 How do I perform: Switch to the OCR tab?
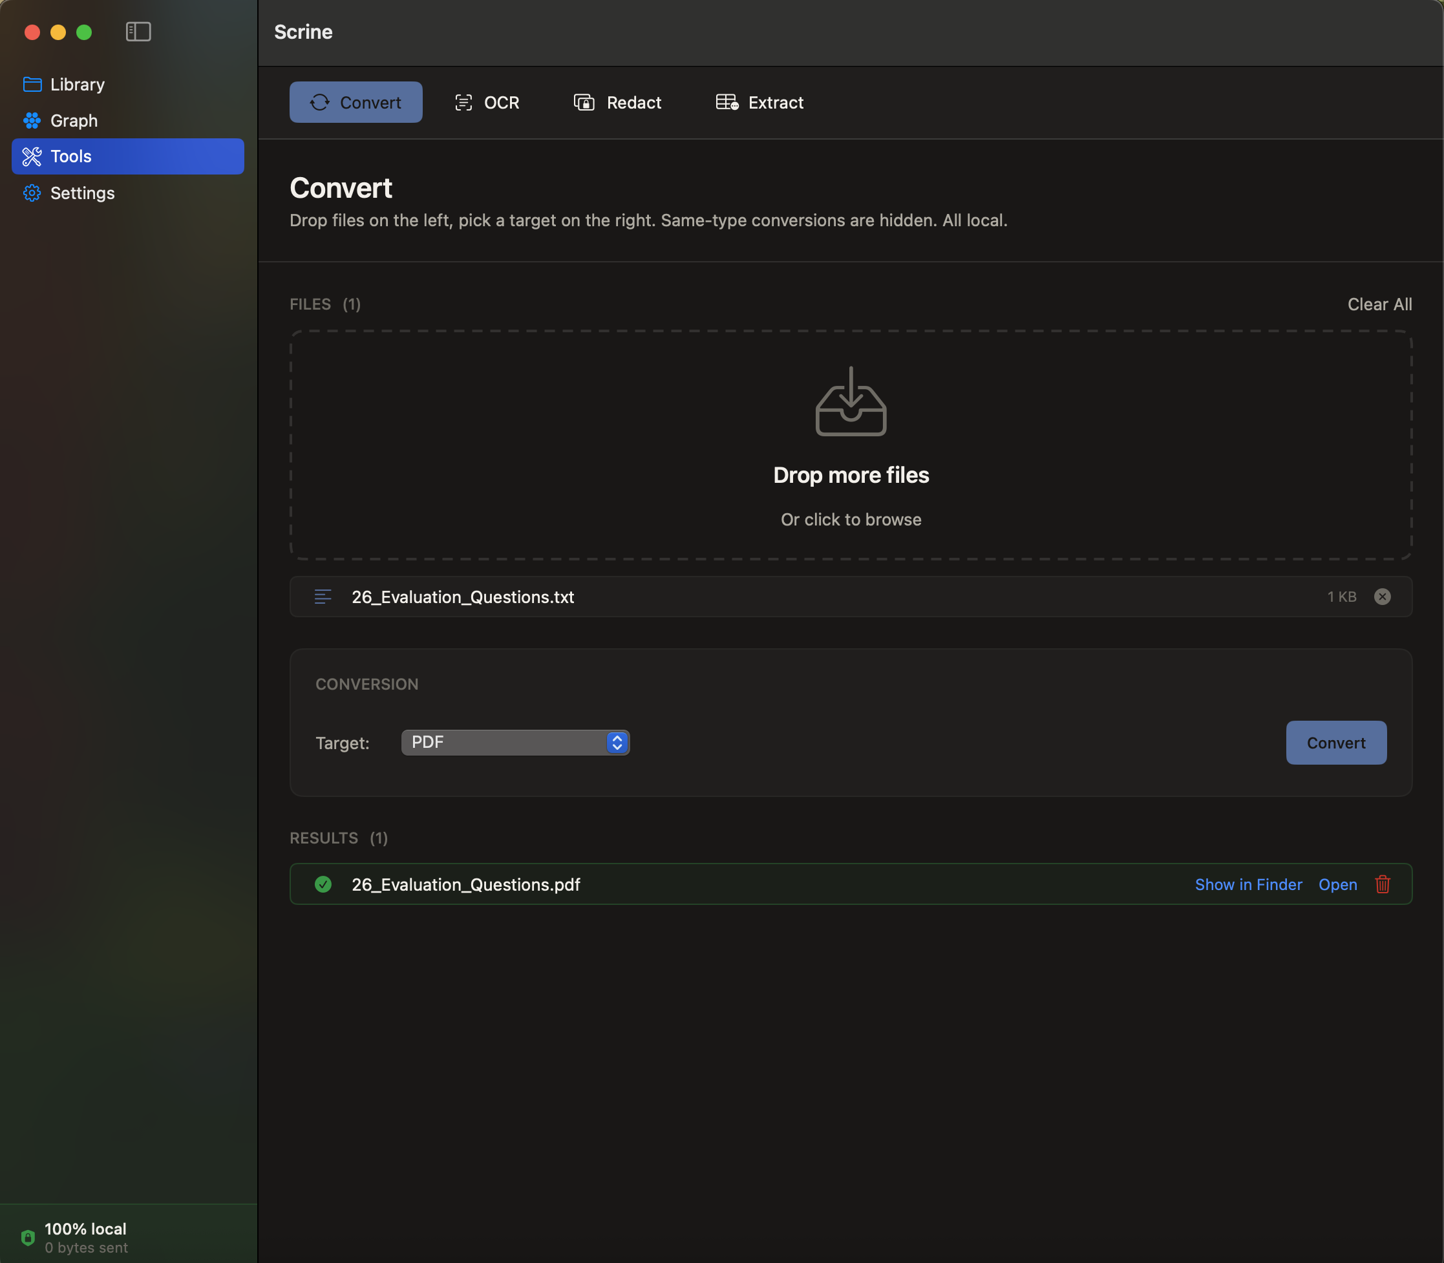click(487, 102)
